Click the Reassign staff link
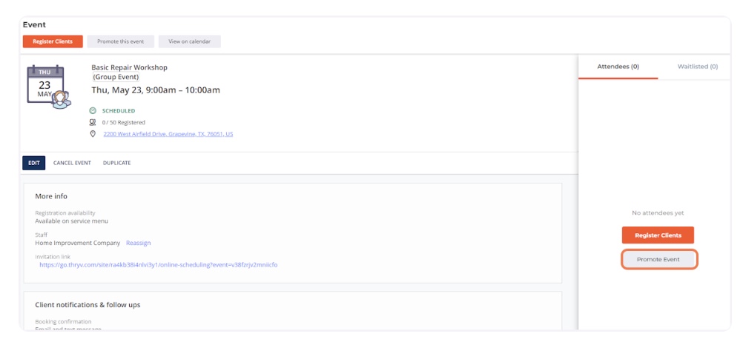 (x=138, y=243)
